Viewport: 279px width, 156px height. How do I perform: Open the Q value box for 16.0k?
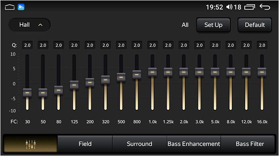(262, 45)
